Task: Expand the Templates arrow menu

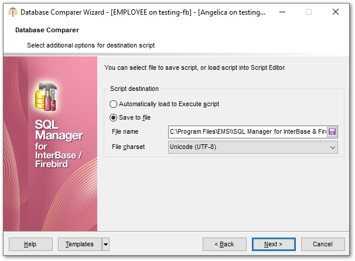Action: coord(105,244)
